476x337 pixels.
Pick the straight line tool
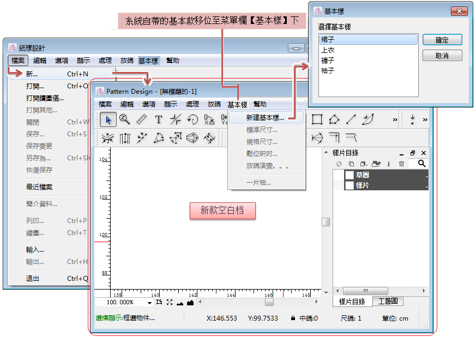(x=351, y=119)
